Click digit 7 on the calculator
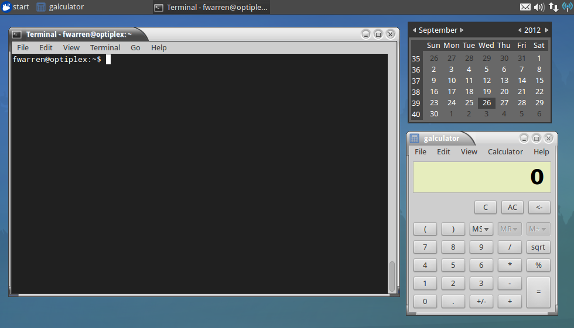Viewport: 574px width, 328px height. coord(425,247)
